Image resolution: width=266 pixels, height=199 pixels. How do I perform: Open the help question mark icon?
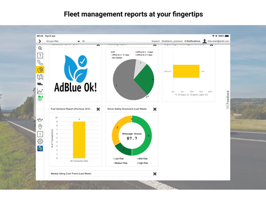[x=40, y=55]
